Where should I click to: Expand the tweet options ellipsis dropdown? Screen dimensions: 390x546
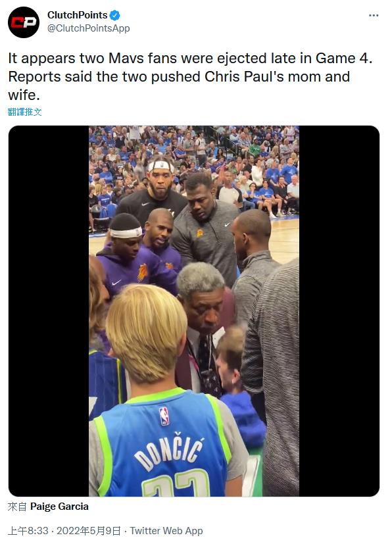click(x=374, y=15)
